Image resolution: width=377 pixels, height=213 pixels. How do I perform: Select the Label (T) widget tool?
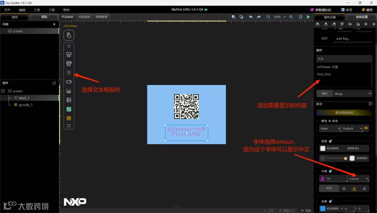69,73
